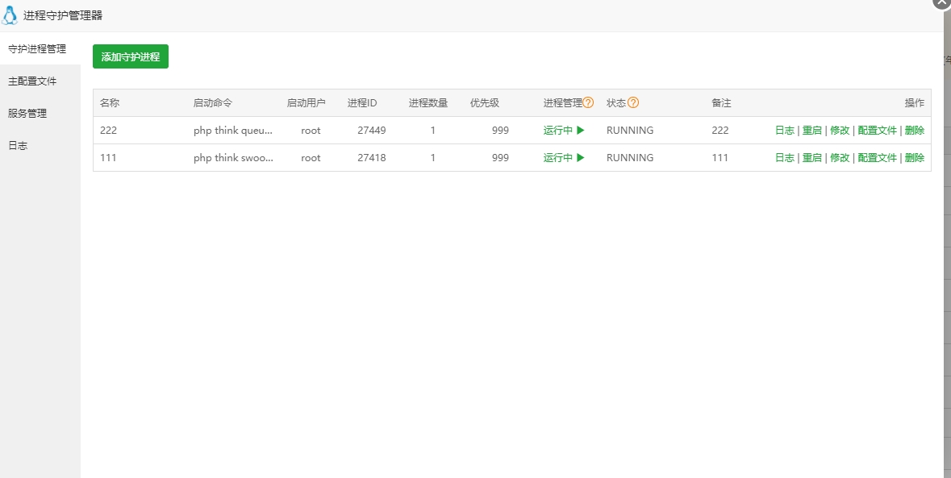
Task: Click help icon next to 进程管理 header
Action: click(x=588, y=102)
